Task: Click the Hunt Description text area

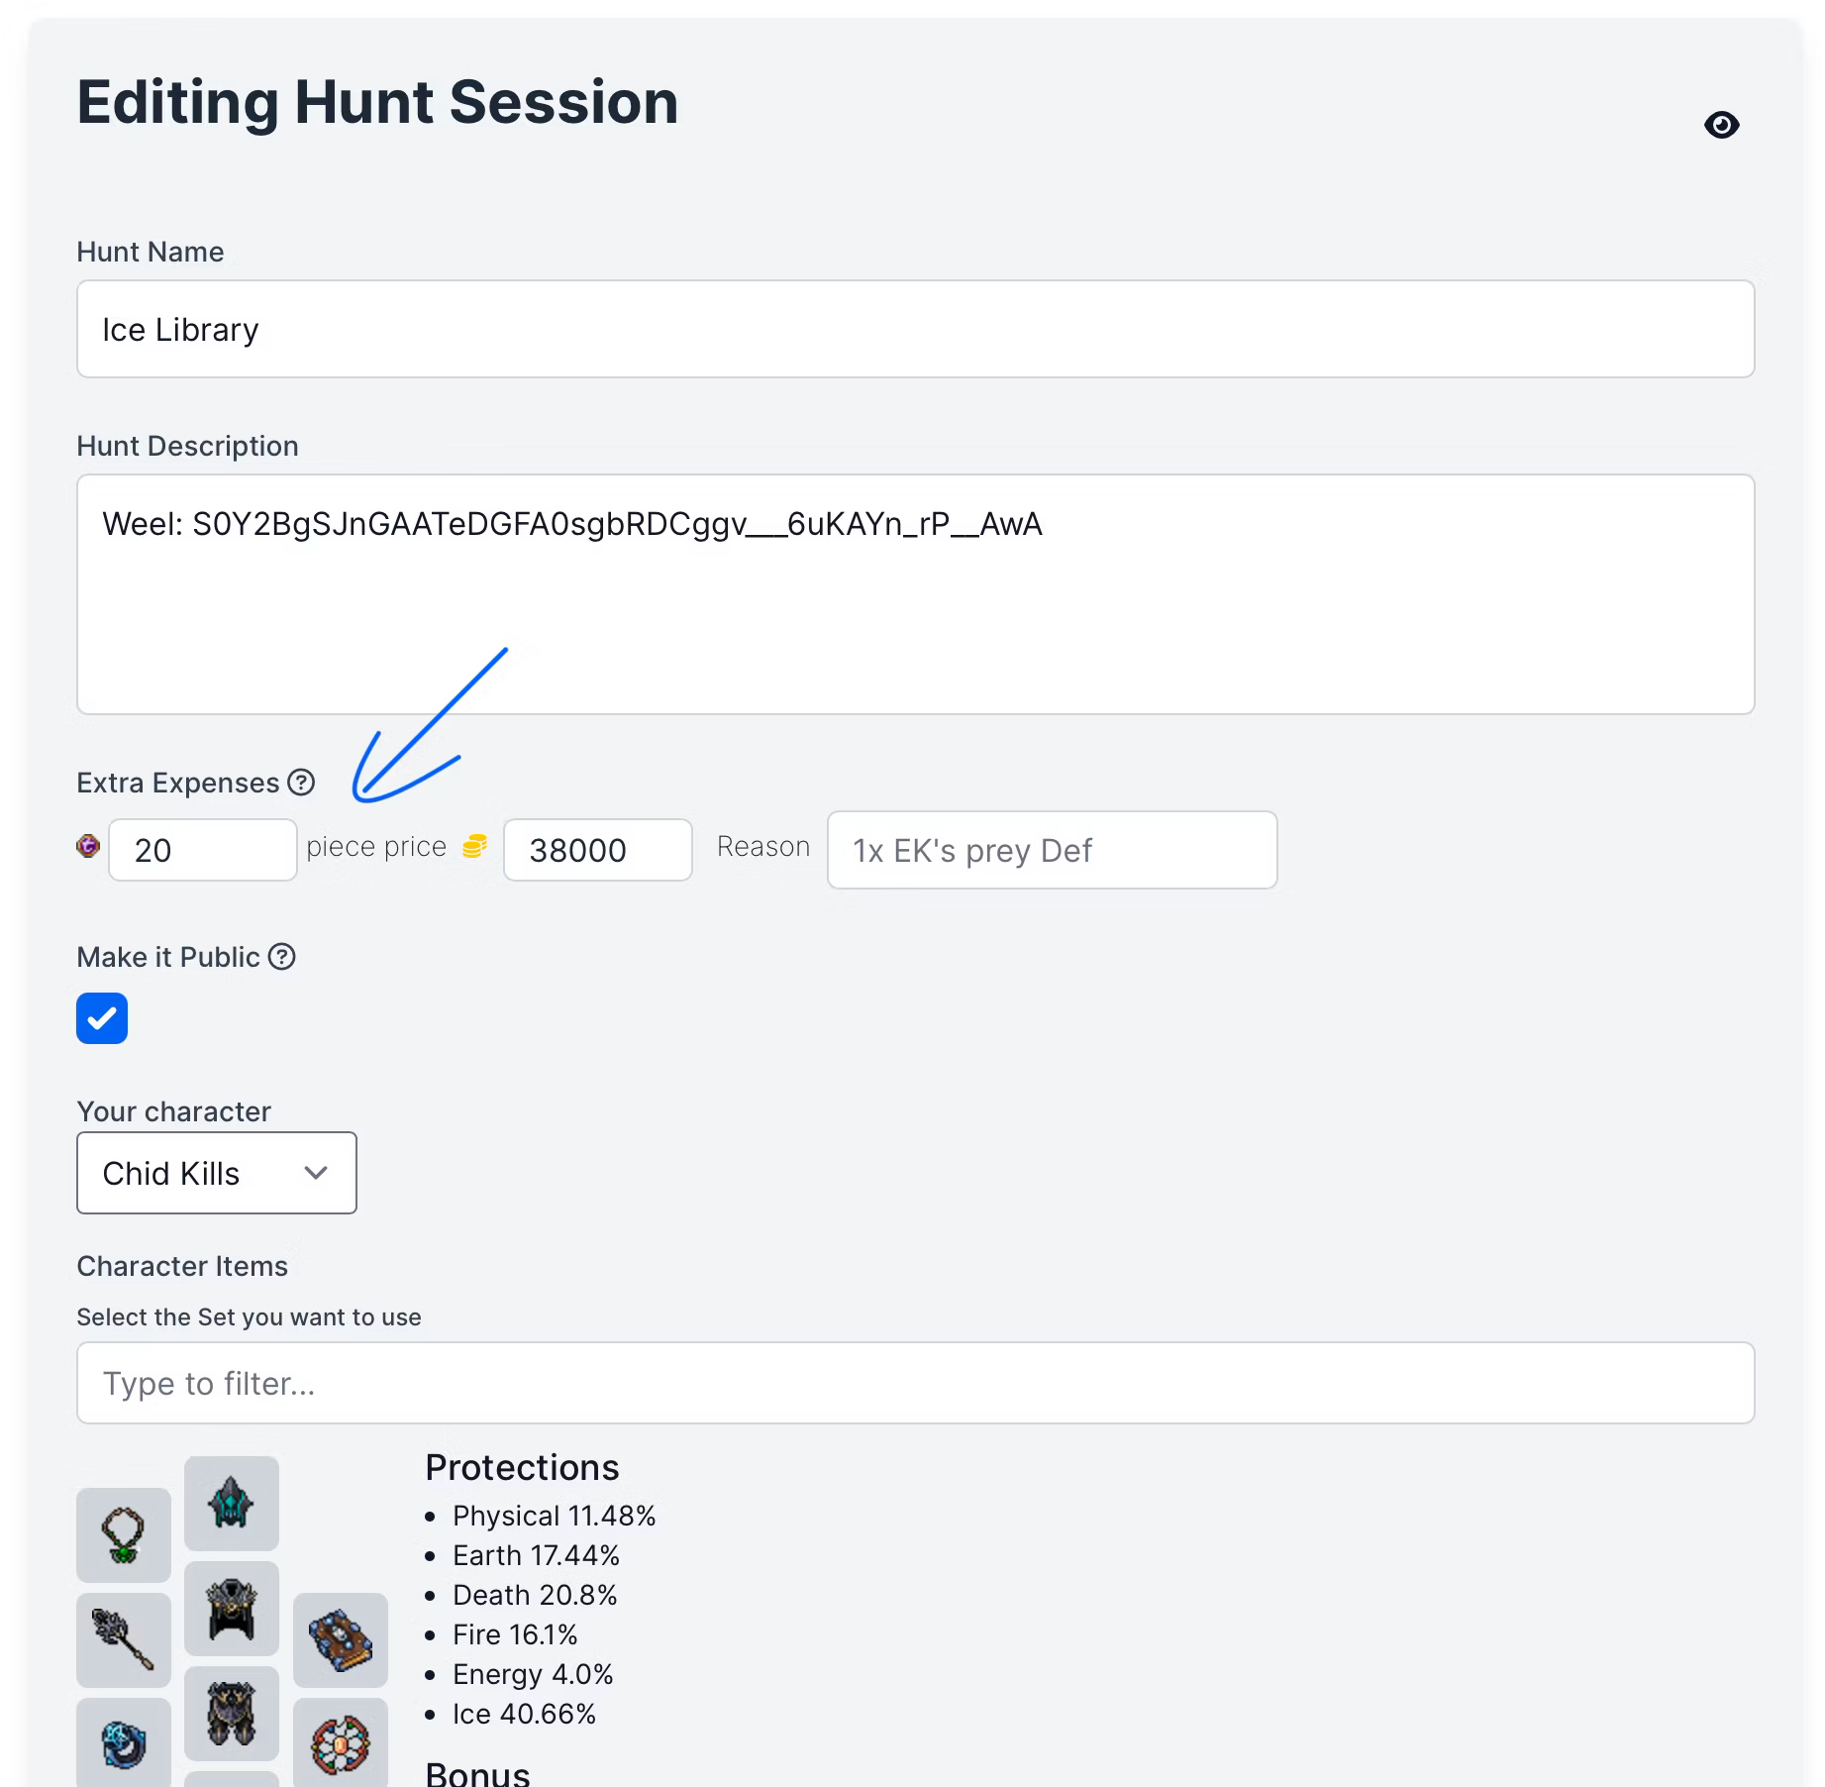Action: 915,594
